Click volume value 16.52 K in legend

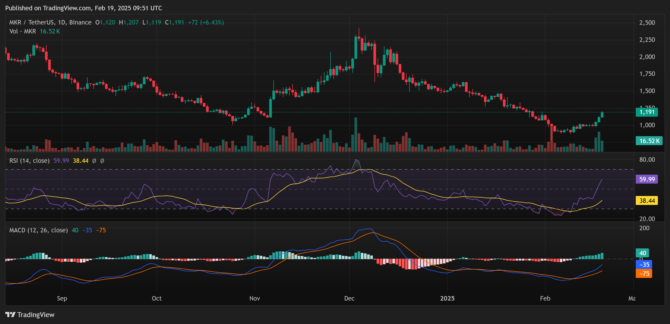coord(50,31)
